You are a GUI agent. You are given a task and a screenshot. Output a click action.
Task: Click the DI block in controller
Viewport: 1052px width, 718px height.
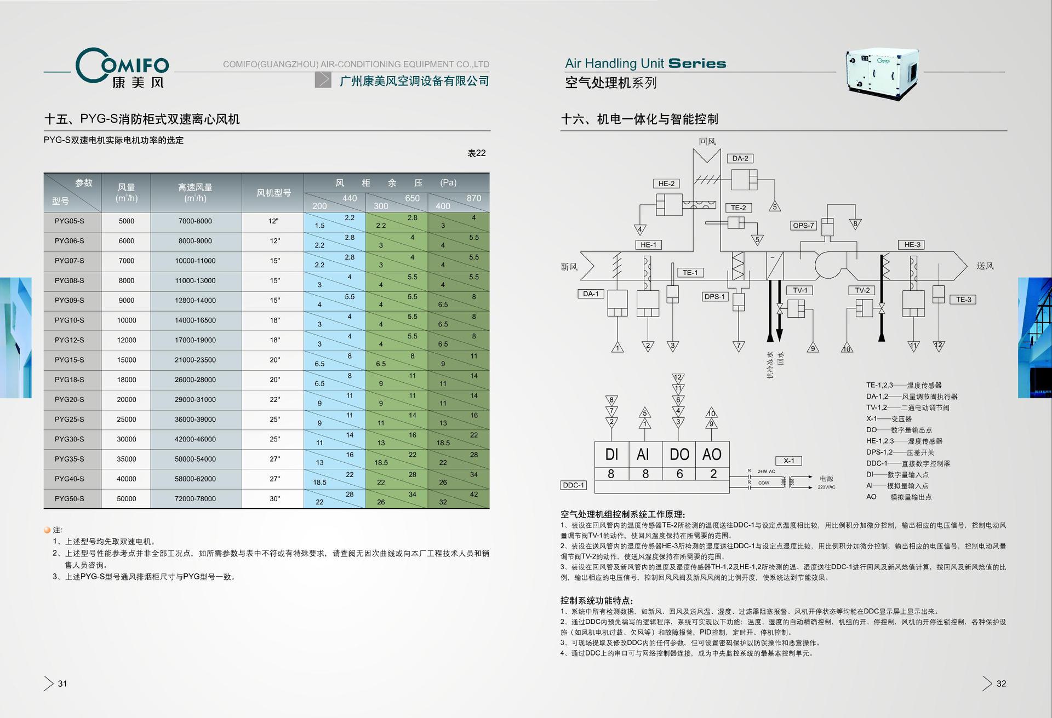point(611,455)
